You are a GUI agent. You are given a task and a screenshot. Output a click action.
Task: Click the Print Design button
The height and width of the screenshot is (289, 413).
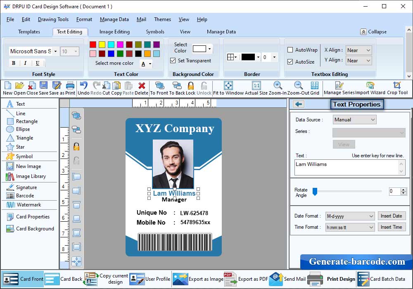click(x=332, y=279)
